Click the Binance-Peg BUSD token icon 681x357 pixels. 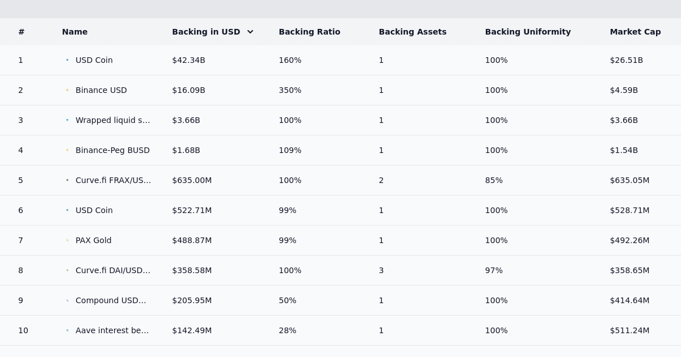(67, 150)
